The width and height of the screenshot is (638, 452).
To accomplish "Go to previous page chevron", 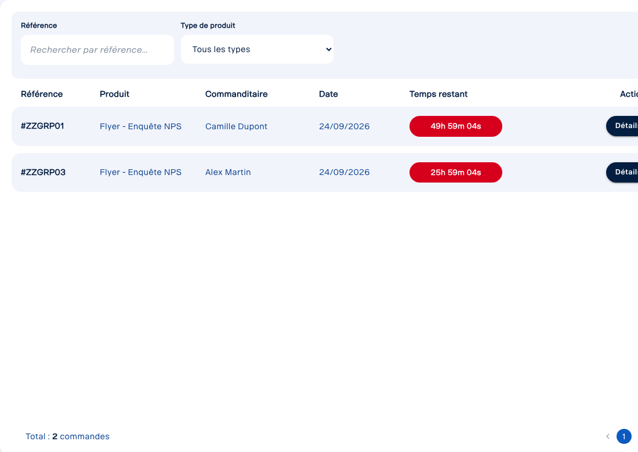I will tap(607, 436).
